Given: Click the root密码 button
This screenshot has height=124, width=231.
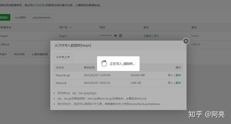Looking at the screenshot, I should (20, 18).
